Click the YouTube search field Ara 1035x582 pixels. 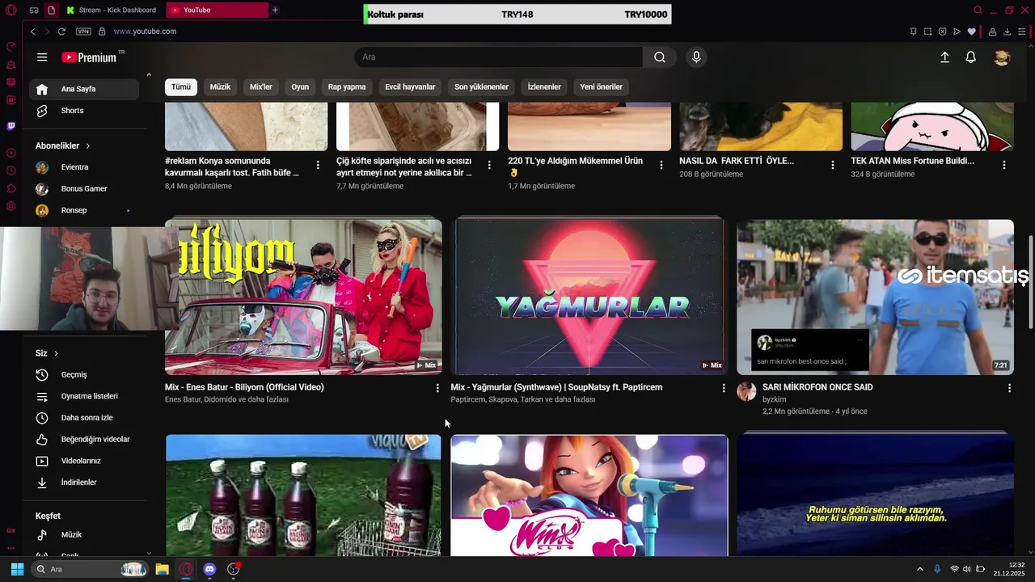(x=498, y=57)
